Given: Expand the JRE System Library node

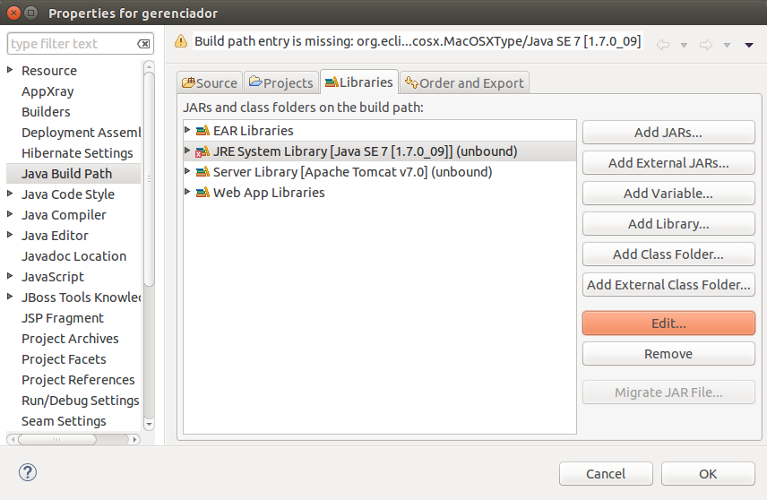Looking at the screenshot, I should tap(187, 151).
